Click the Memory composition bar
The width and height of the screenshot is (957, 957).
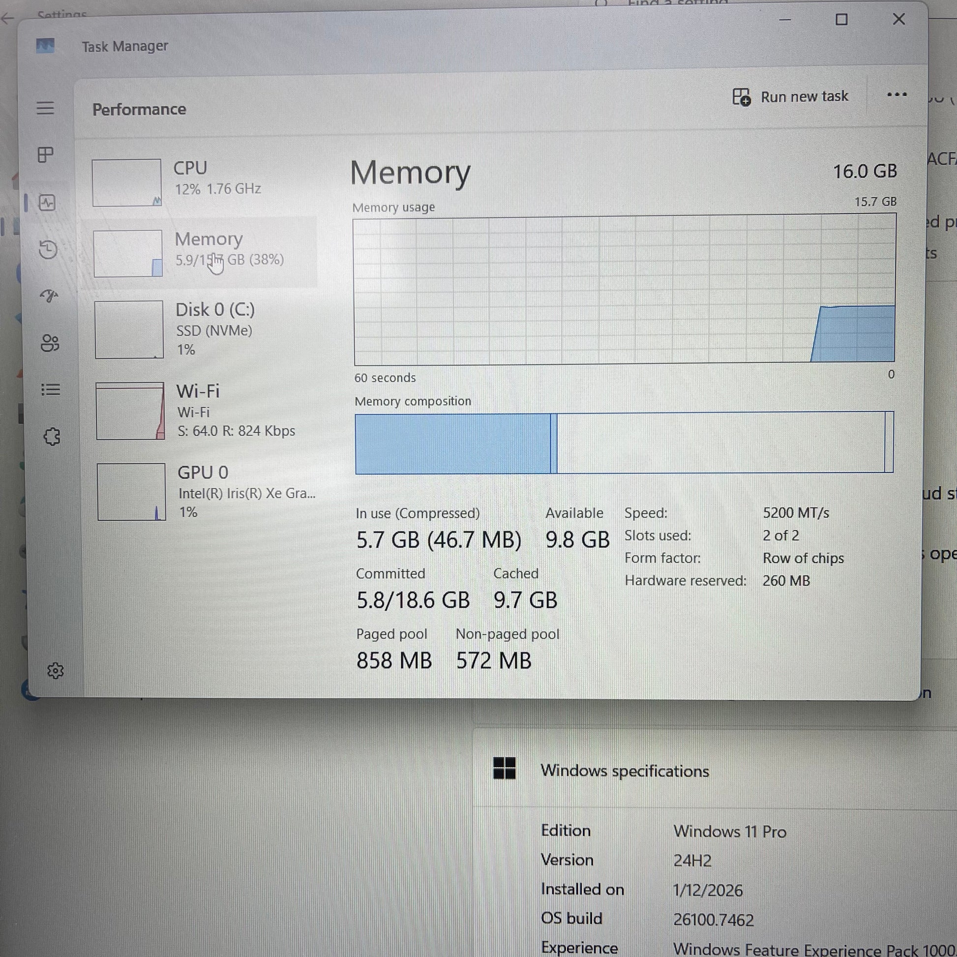[x=624, y=442]
